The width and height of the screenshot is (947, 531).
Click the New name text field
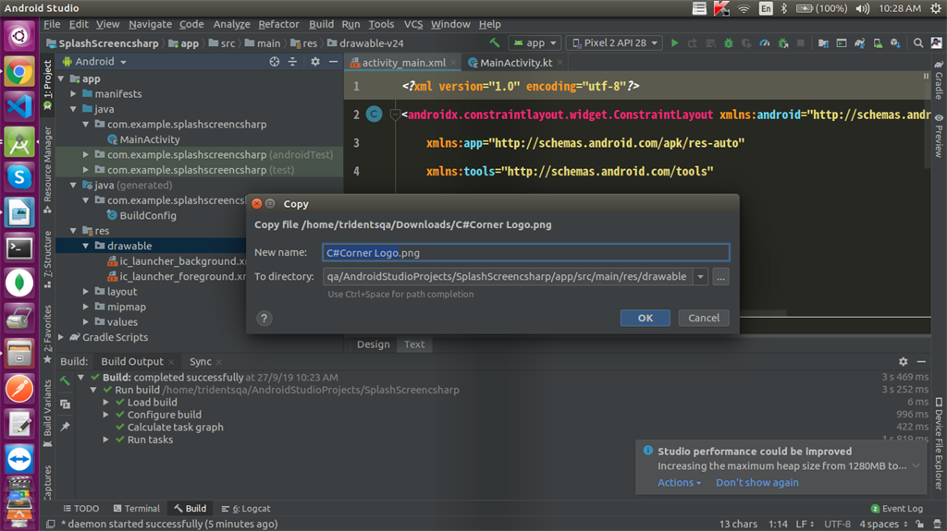(x=525, y=252)
